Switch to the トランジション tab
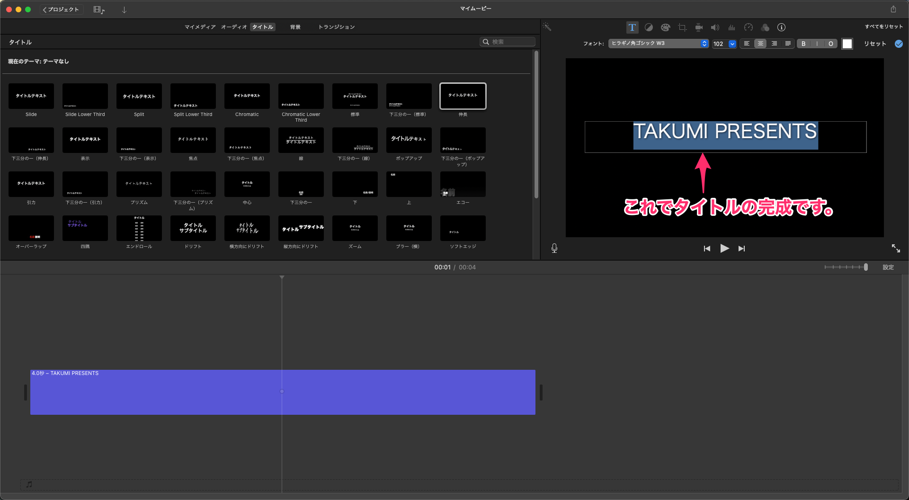This screenshot has height=500, width=909. click(x=336, y=27)
